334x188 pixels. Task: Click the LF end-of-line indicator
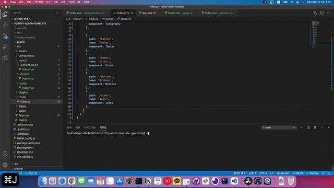[x=271, y=173]
